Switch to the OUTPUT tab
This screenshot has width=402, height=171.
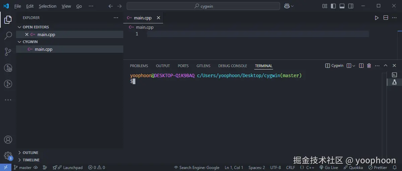pyautogui.click(x=163, y=66)
